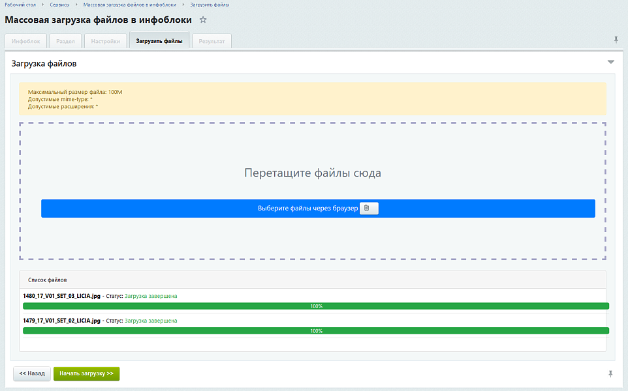This screenshot has width=628, height=391.
Task: Click Загрузить файлы breadcrumb link
Action: coord(210,5)
